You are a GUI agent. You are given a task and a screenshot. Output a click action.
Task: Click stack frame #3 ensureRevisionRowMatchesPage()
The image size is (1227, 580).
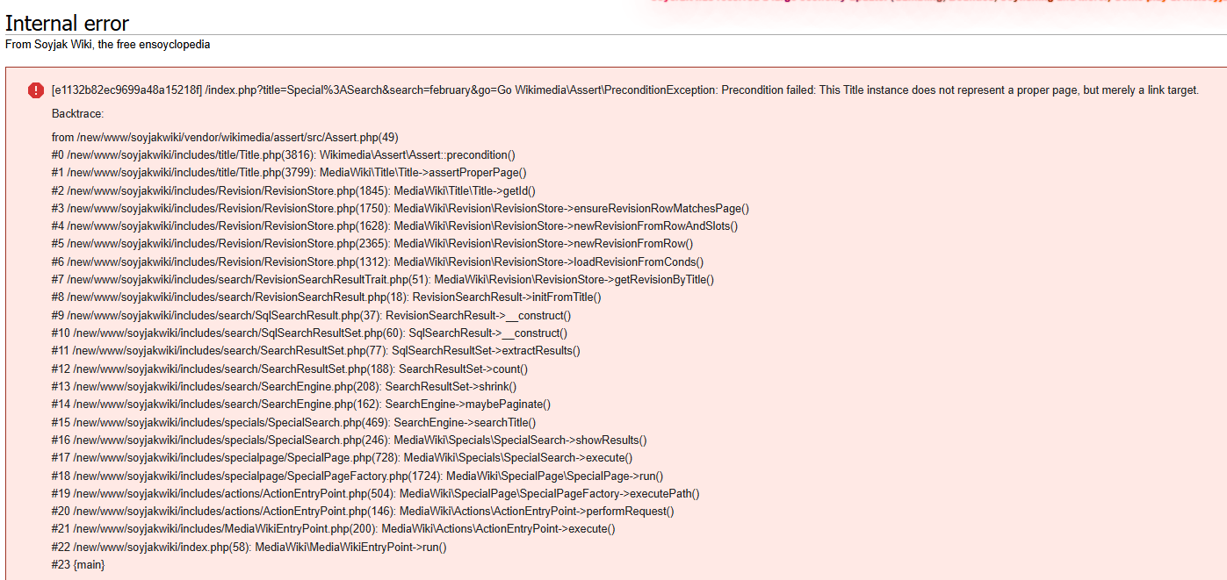tap(400, 209)
